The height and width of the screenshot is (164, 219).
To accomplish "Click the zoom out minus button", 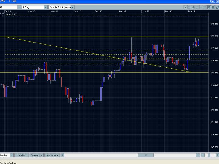I will point(203,155).
